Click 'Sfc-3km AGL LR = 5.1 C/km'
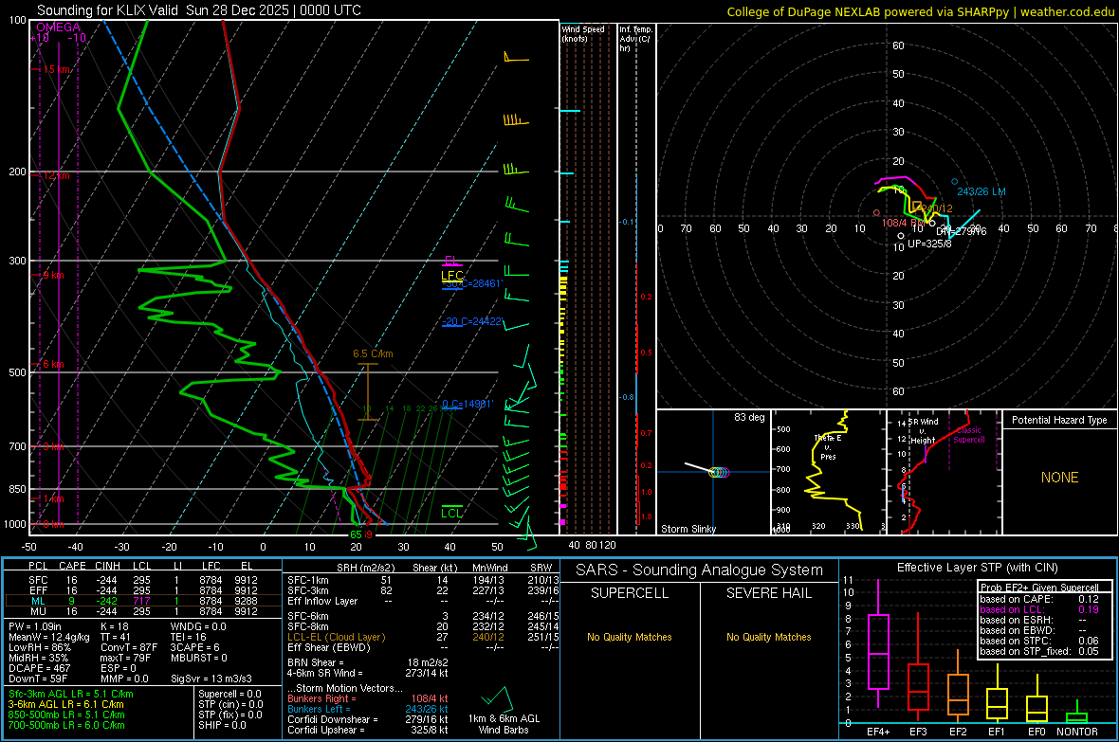 pyautogui.click(x=71, y=694)
